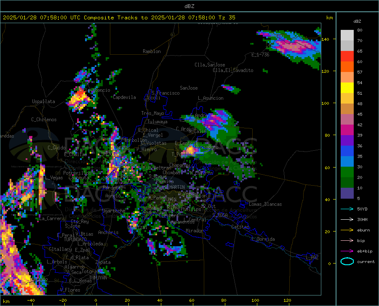Click the Tulumaya location label
This screenshot has height=306, width=379.
coord(157,122)
